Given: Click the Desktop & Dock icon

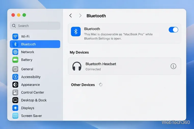Looking at the screenshot, I should pos(15,100).
